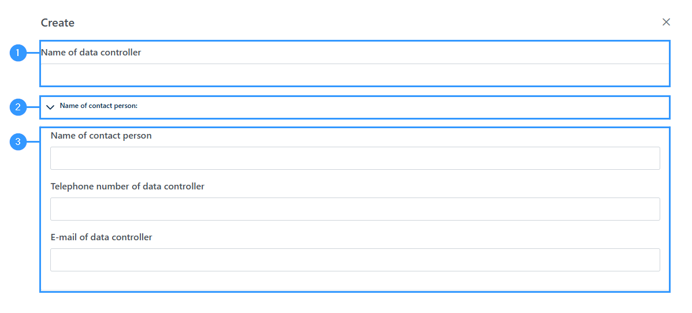Focus the Name of contact person input
The width and height of the screenshot is (692, 313).
coord(355,158)
